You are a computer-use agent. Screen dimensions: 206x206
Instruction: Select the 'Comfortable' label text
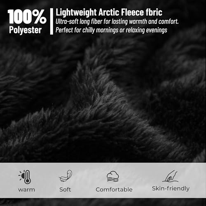point(114,190)
